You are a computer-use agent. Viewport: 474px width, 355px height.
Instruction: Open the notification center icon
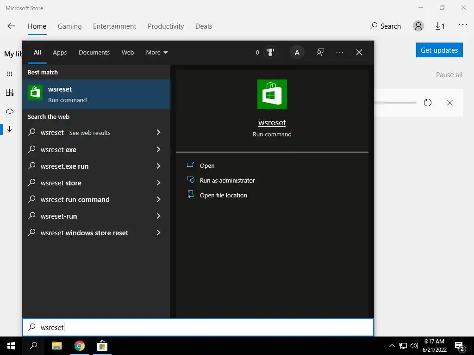pos(460,347)
